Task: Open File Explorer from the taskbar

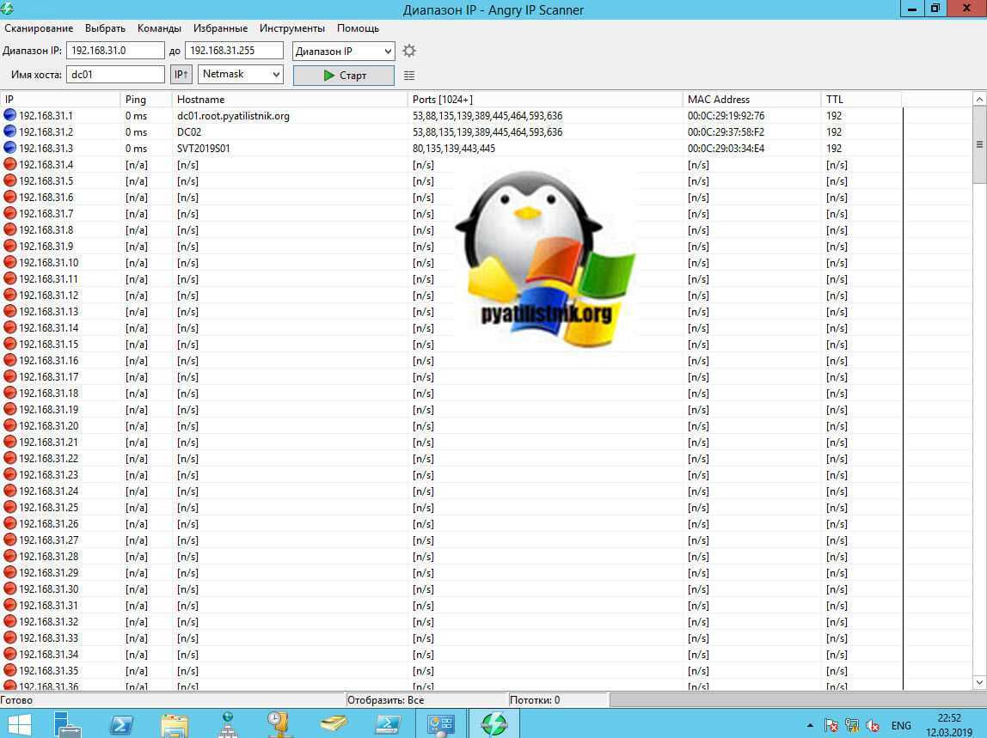Action: point(174,724)
